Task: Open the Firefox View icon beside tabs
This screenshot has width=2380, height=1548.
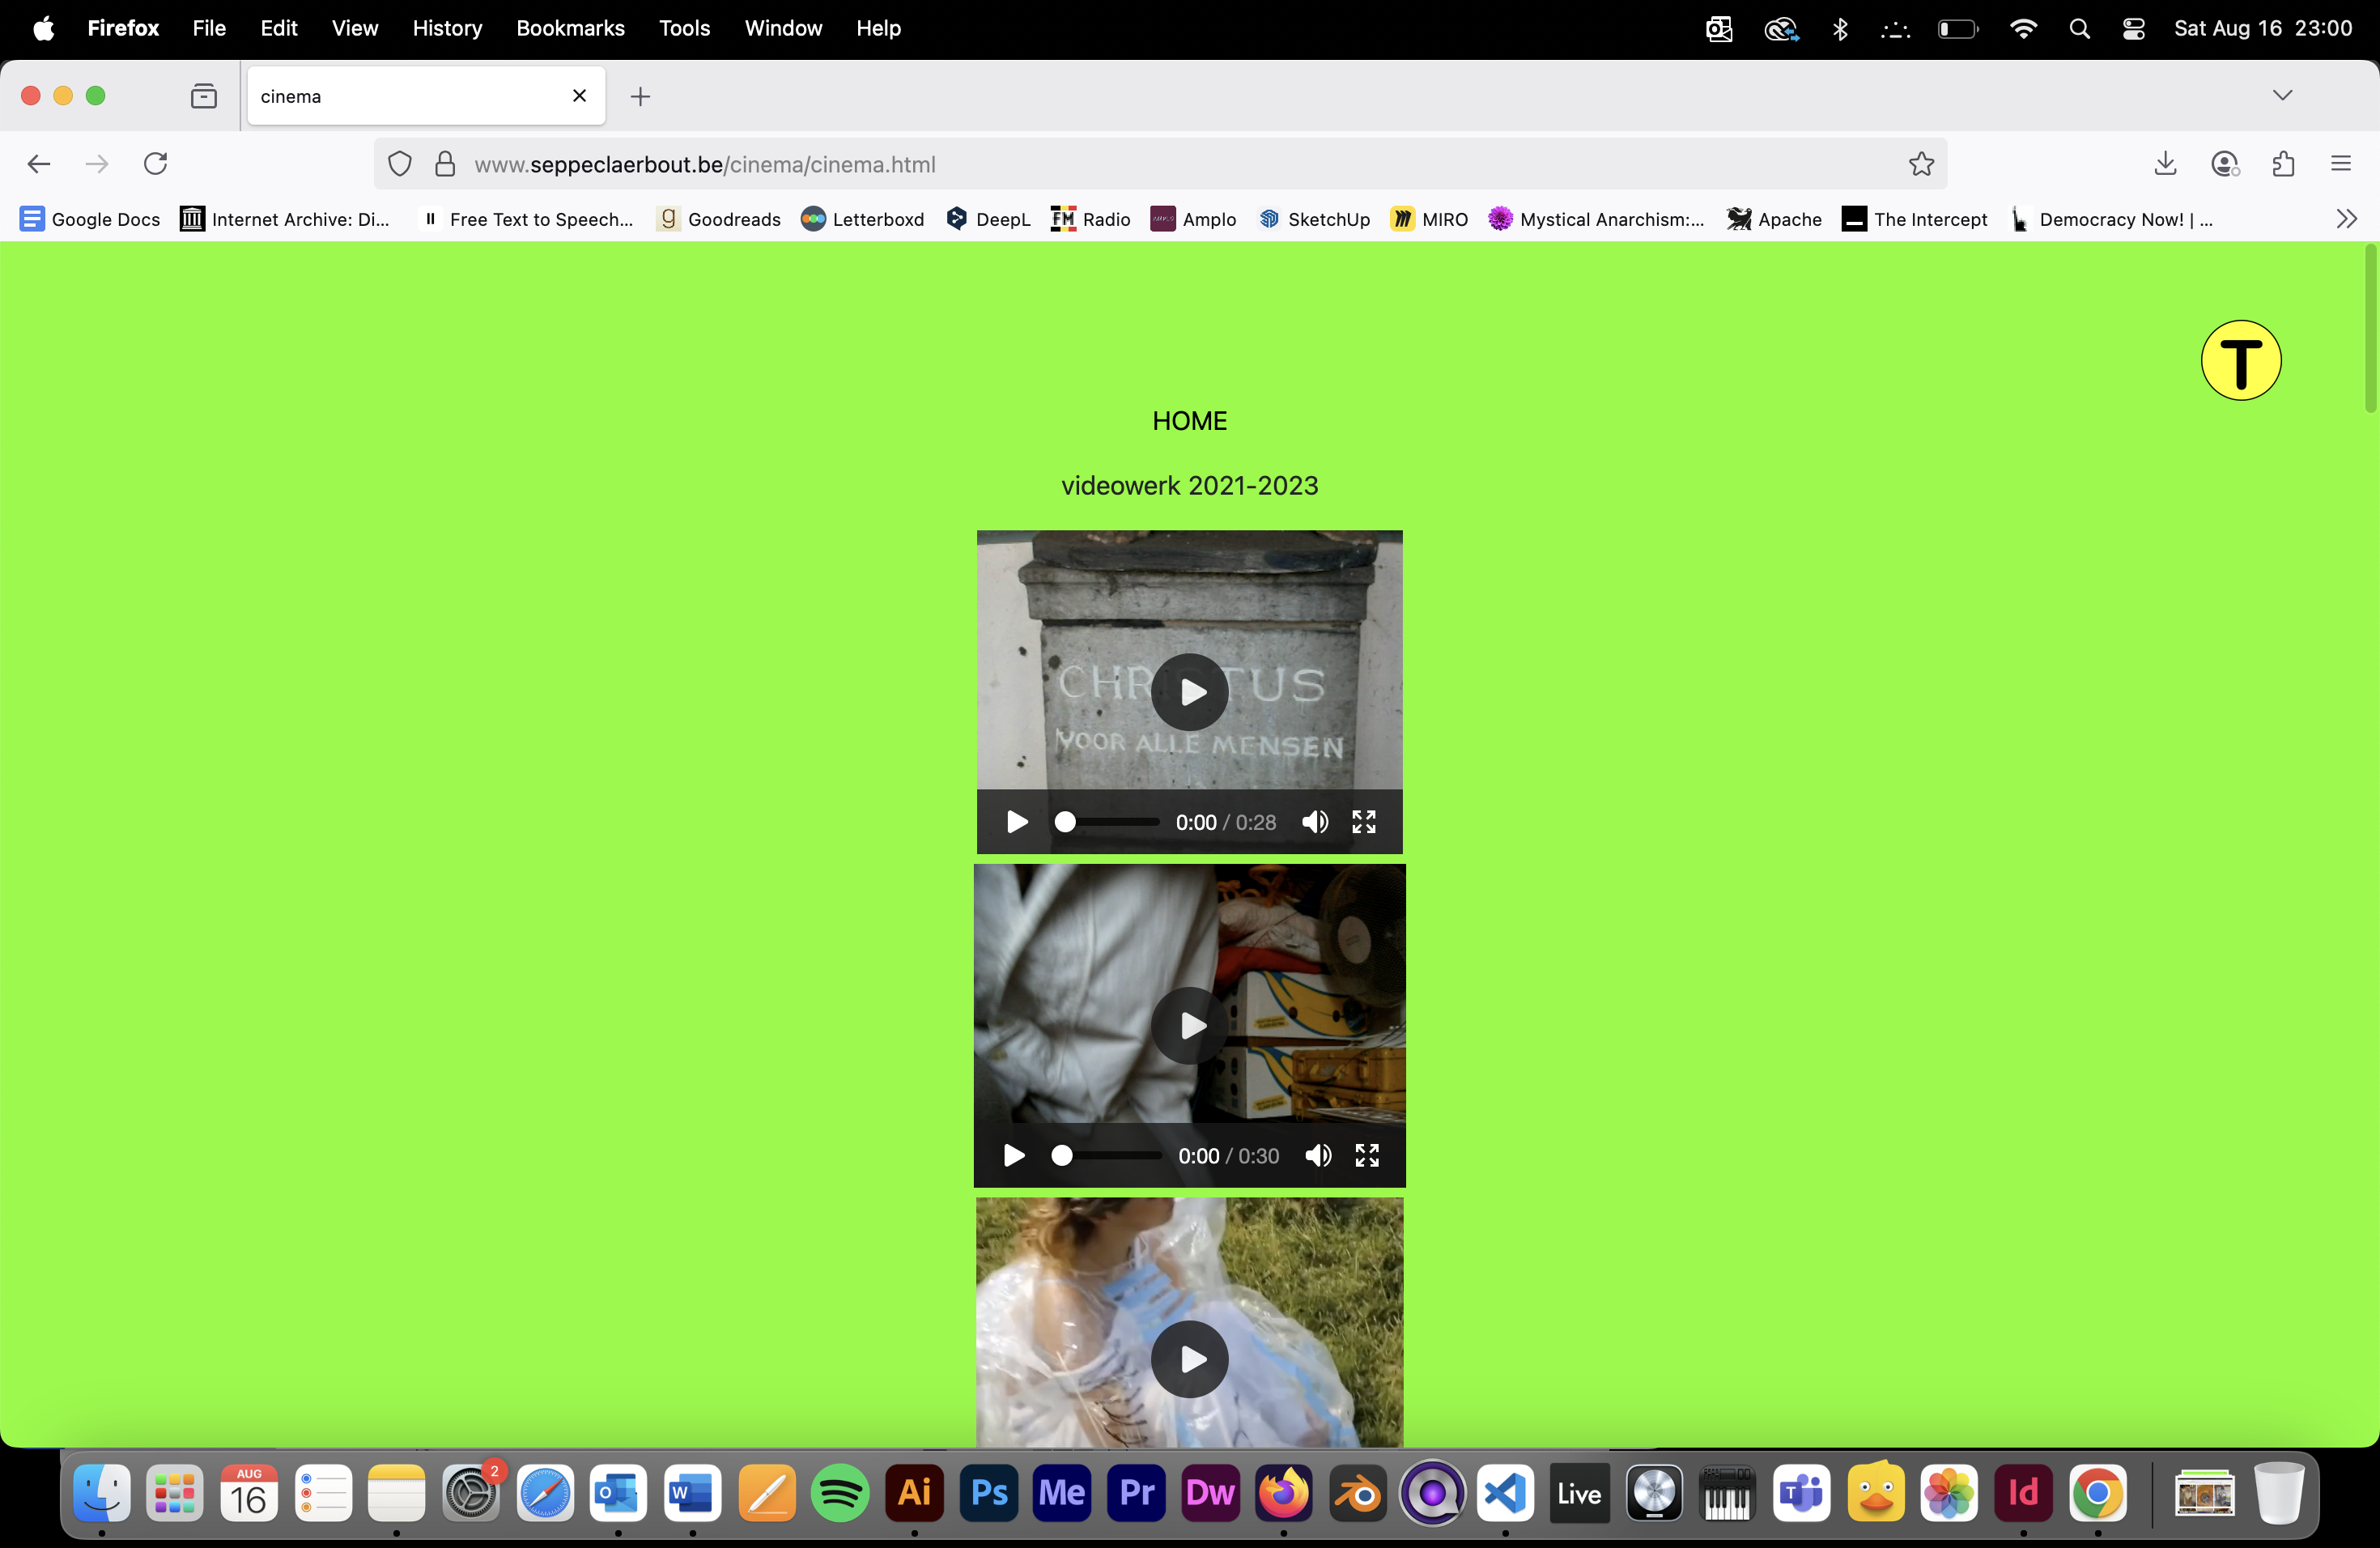Action: pos(204,96)
